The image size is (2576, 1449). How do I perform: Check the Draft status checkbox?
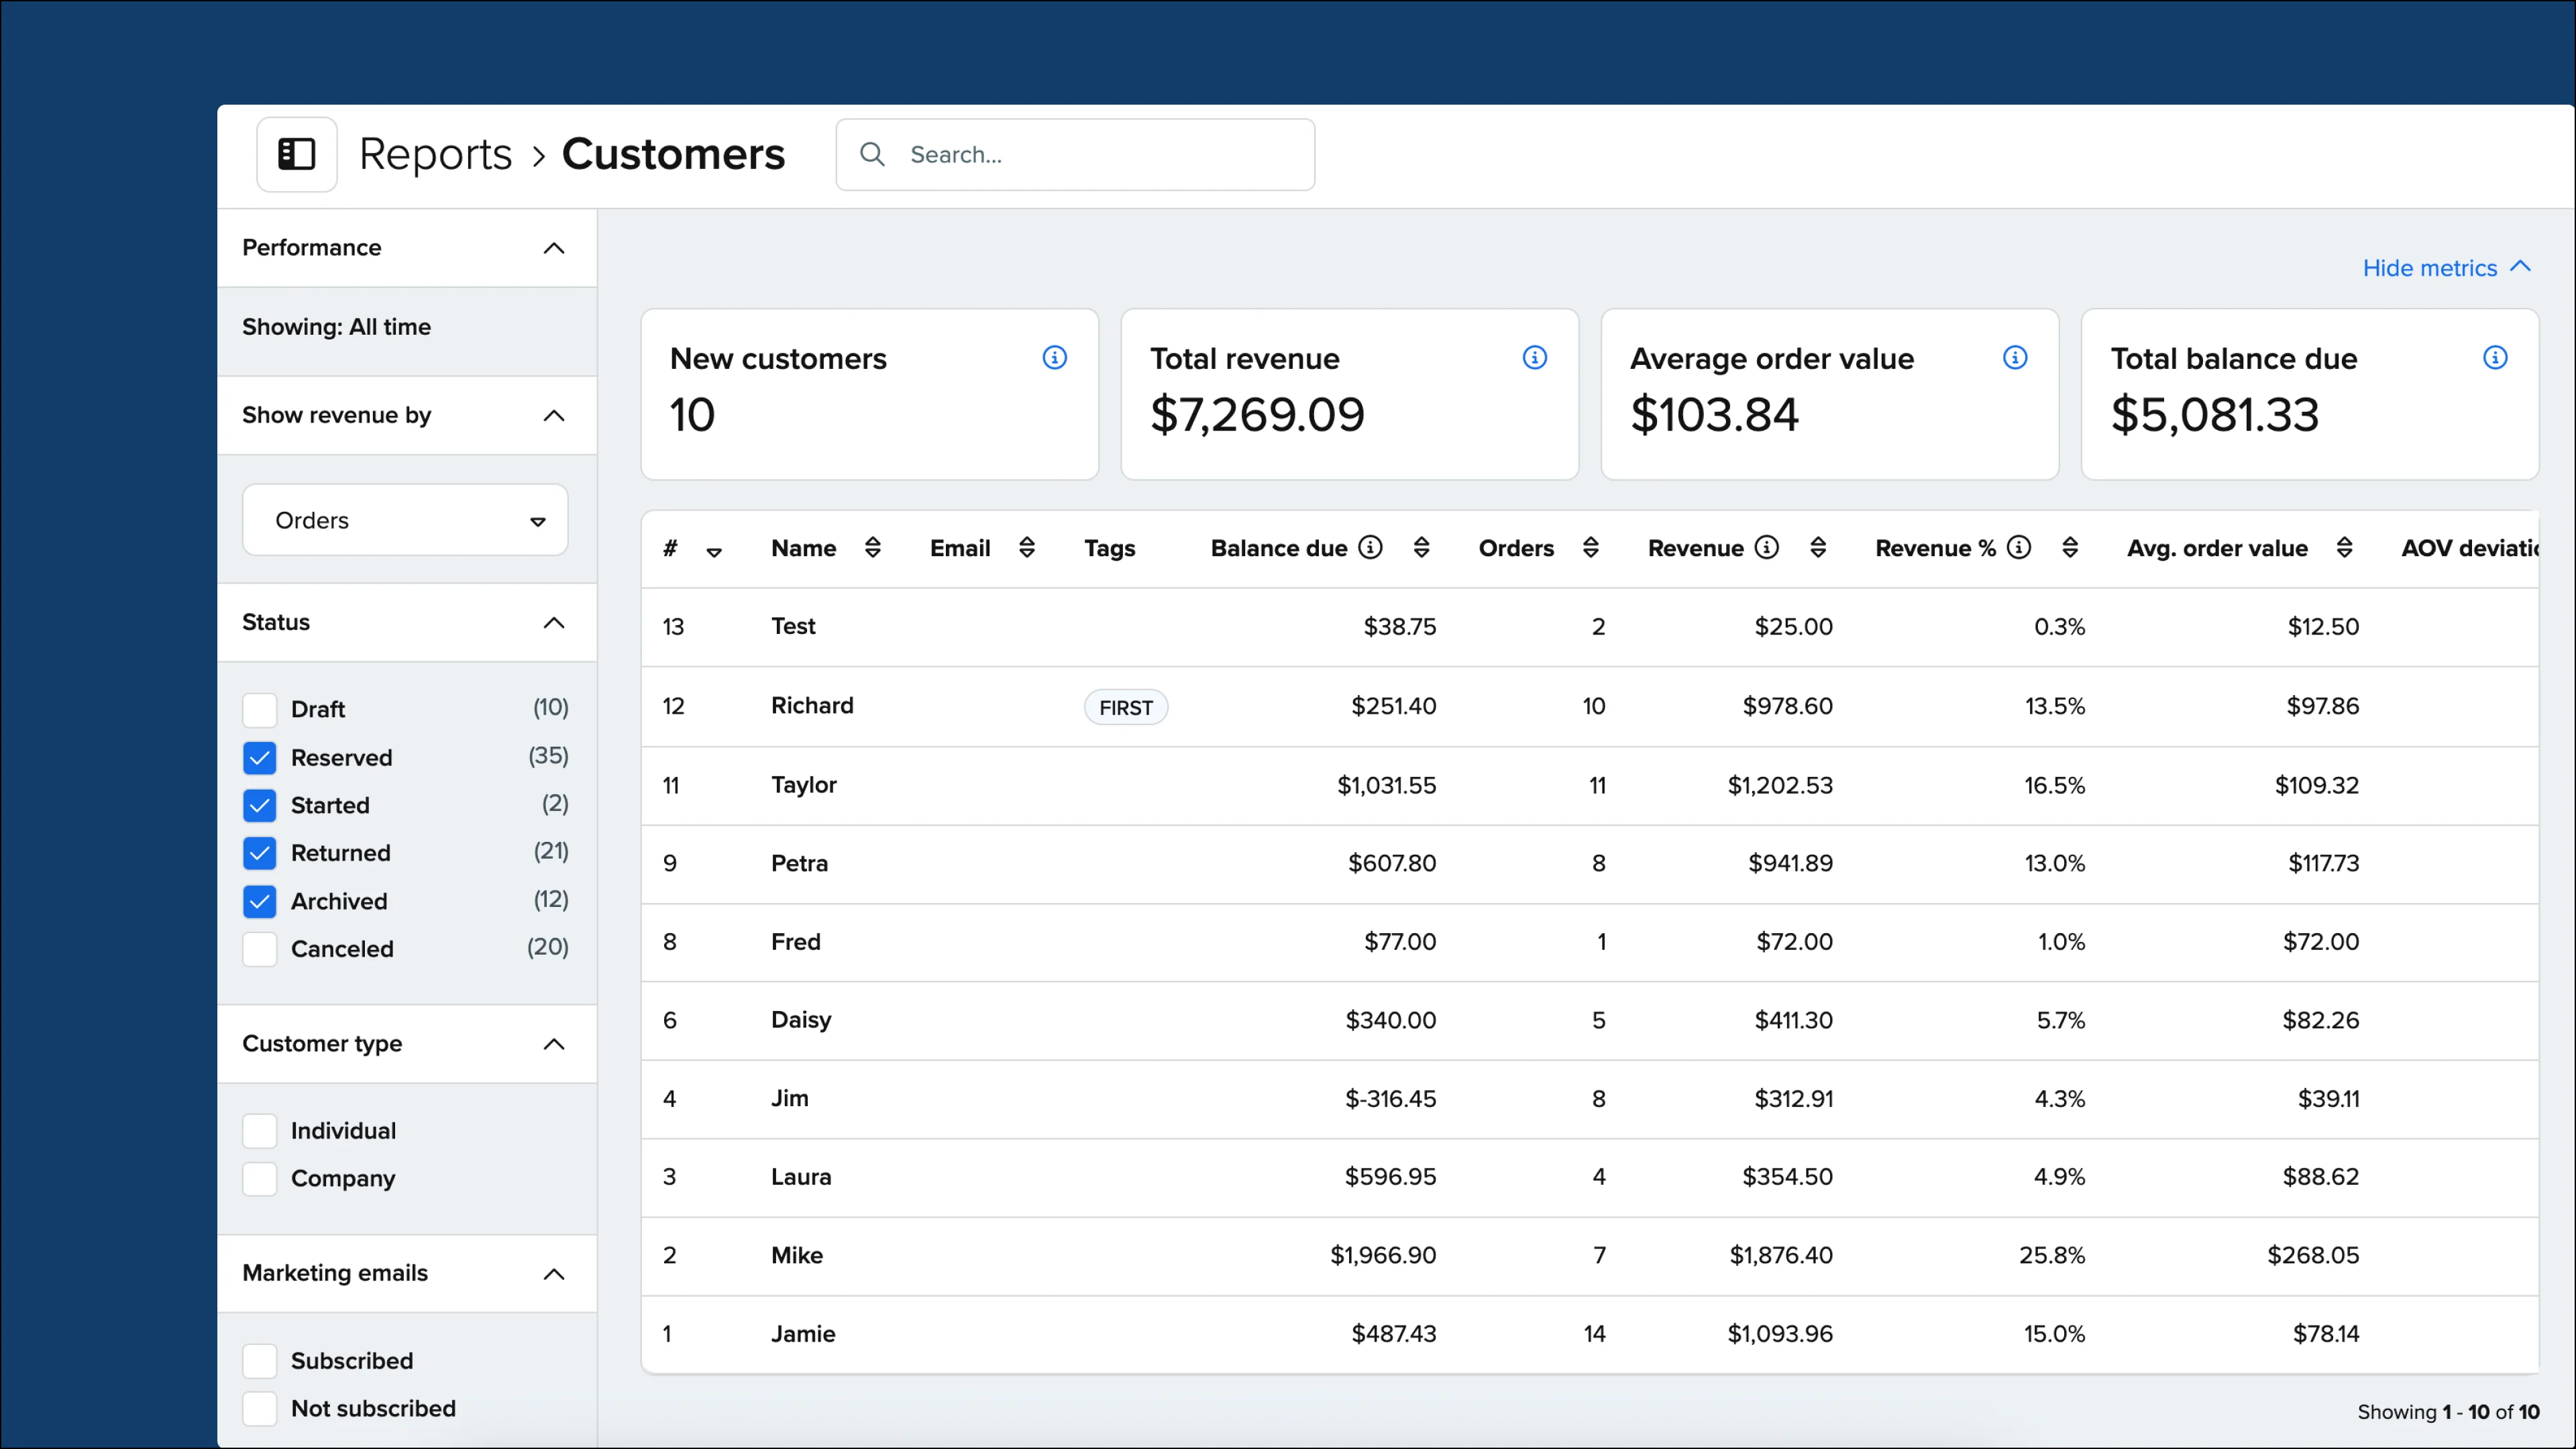259,708
